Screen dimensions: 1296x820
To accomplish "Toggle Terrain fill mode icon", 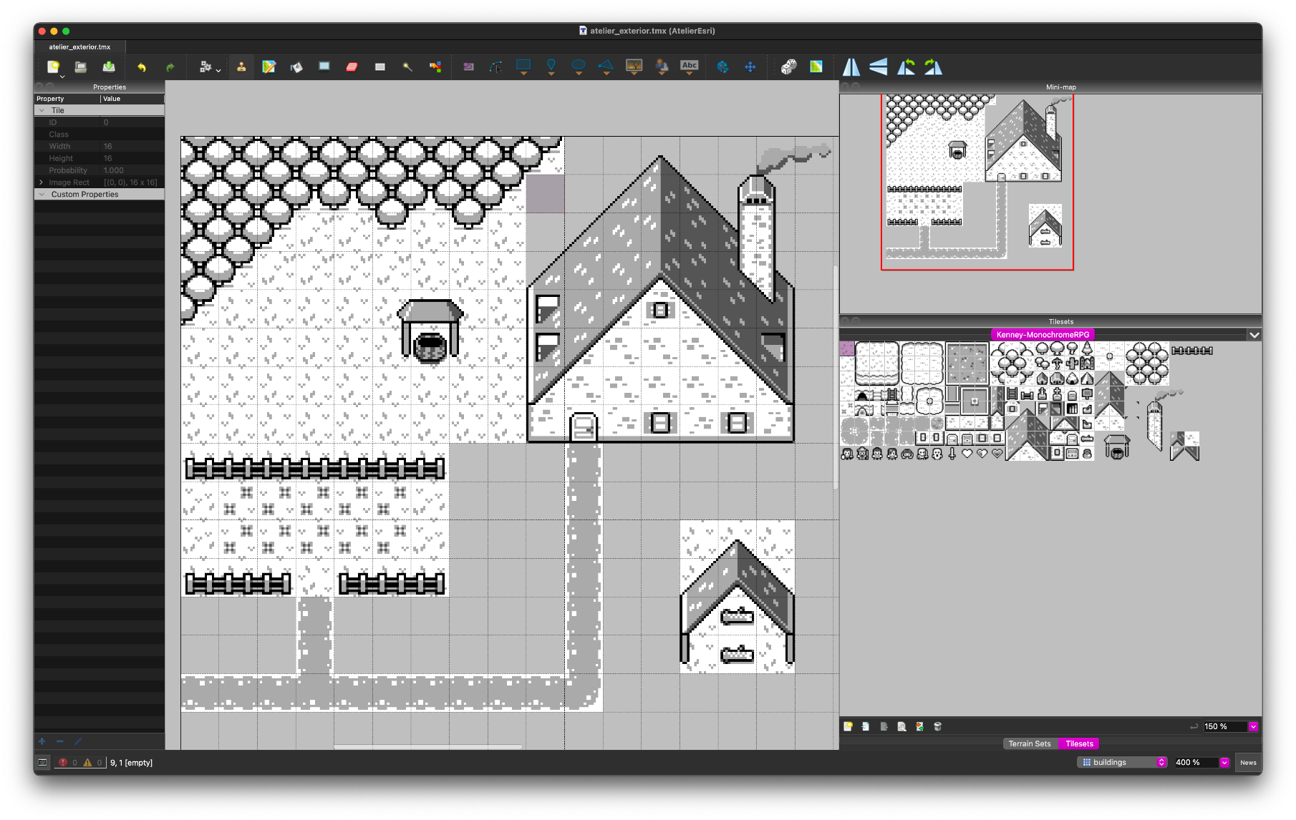I will pos(816,67).
